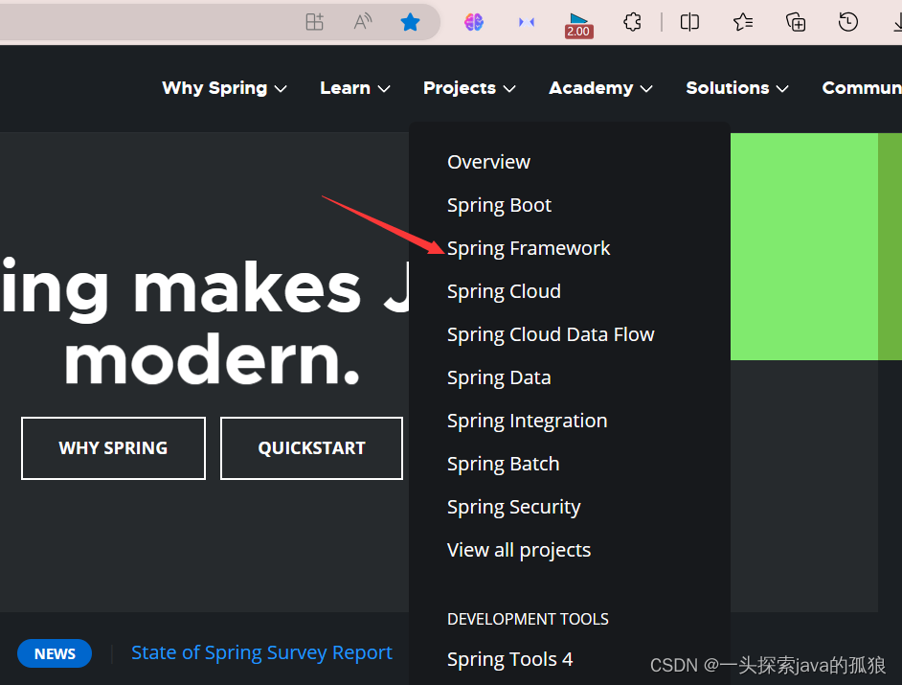Select Overview in the Projects menu

click(489, 162)
